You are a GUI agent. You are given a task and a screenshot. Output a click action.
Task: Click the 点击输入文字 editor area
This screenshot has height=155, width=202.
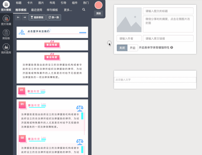pyautogui.click(x=155, y=80)
